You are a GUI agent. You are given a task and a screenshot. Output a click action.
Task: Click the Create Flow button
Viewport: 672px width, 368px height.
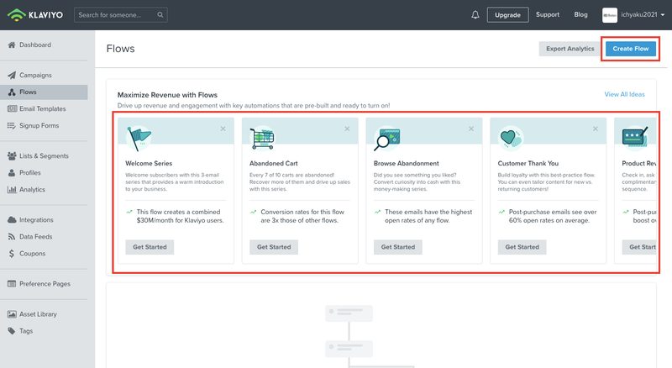(631, 49)
